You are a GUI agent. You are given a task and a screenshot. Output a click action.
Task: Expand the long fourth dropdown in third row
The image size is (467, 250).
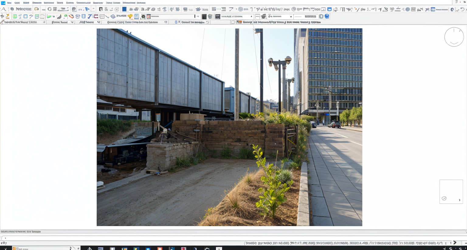coord(166,22)
